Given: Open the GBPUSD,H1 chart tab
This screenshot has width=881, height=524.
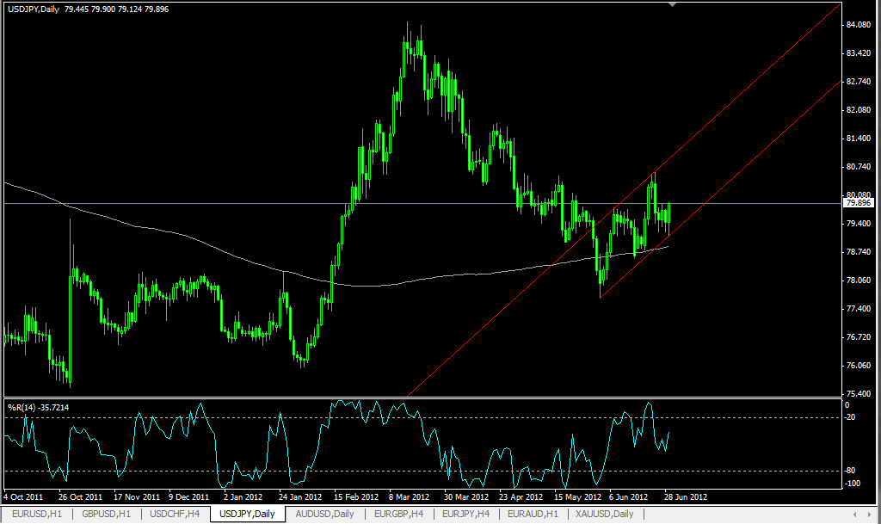Looking at the screenshot, I should [x=106, y=514].
